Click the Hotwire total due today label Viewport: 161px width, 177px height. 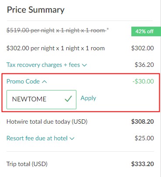(47, 121)
